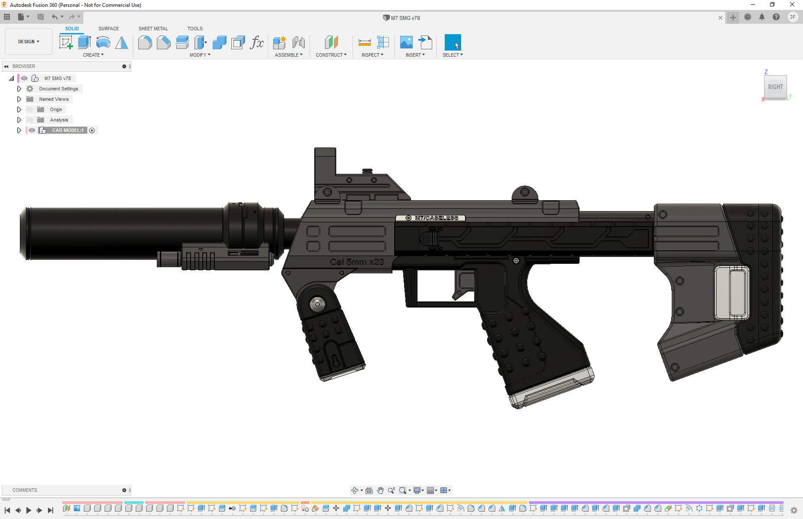Viewport: 803px width, 519px height.
Task: Open the DESIGN workspace dropdown
Action: pyautogui.click(x=29, y=42)
